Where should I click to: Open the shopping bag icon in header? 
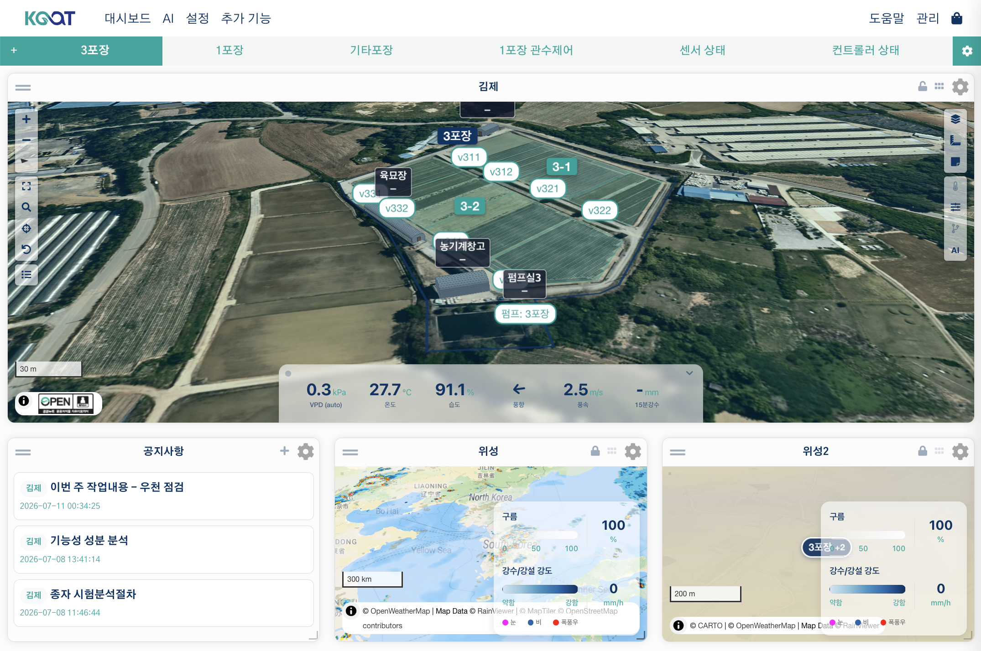tap(957, 18)
